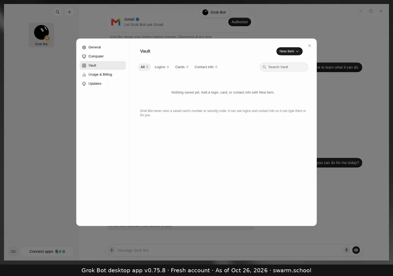The width and height of the screenshot is (393, 276).
Task: Close the settings dialog
Action: point(309,46)
